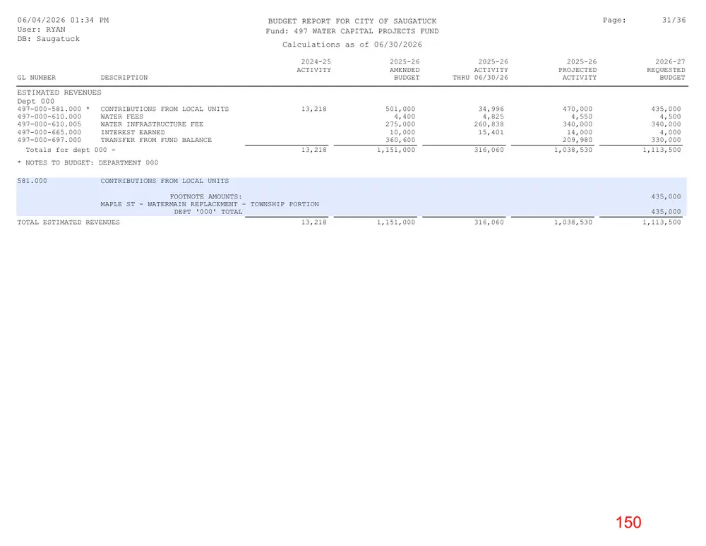Click the infrastructure fee activity '260,838'
This screenshot has height=546, width=706.
point(489,124)
